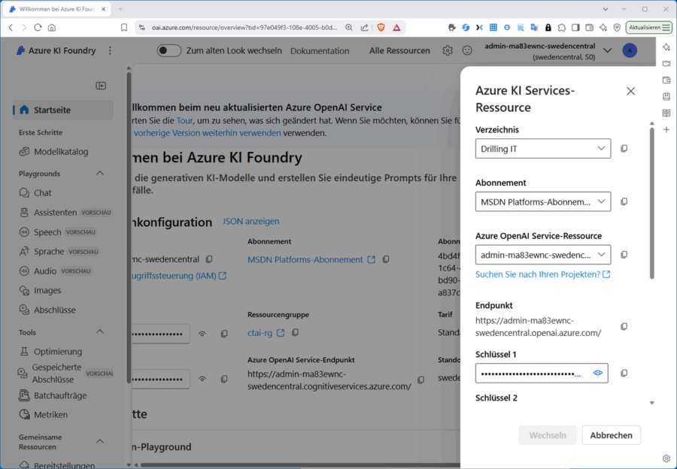Toggle Zum alten Look wechseln switch
This screenshot has height=469, width=677.
point(168,50)
